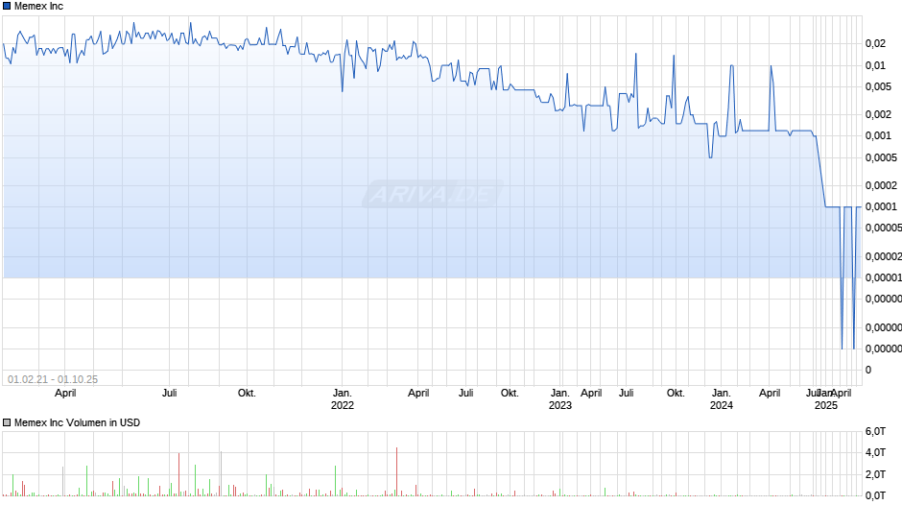Select the 'Memex Inc' chart title
The image size is (902, 505).
pos(38,7)
